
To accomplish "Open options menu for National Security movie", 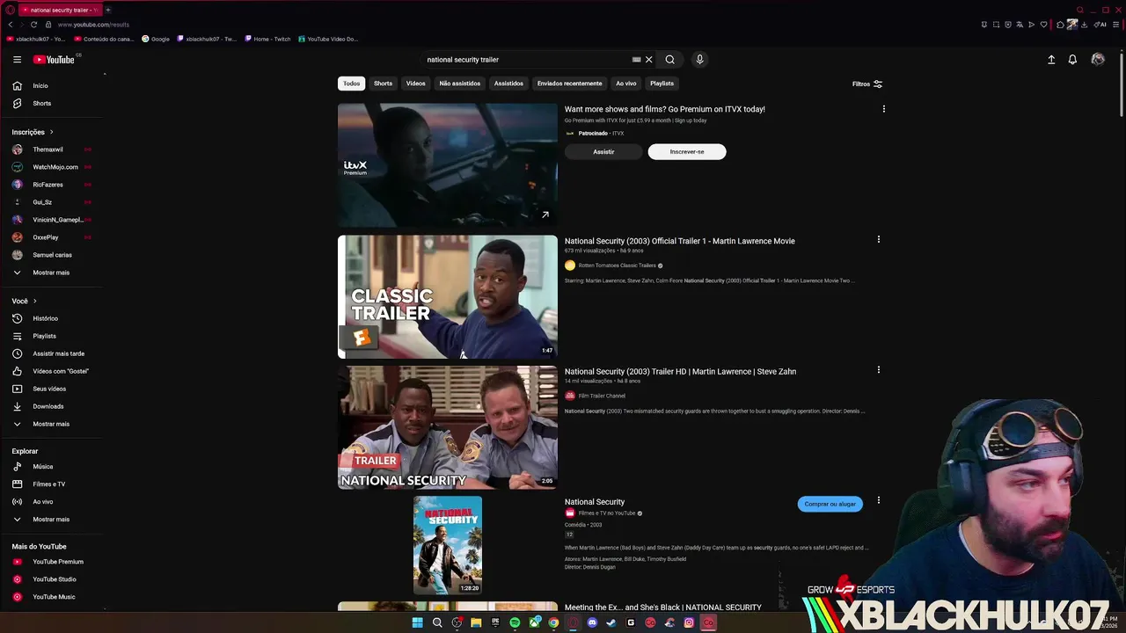I will 879,500.
